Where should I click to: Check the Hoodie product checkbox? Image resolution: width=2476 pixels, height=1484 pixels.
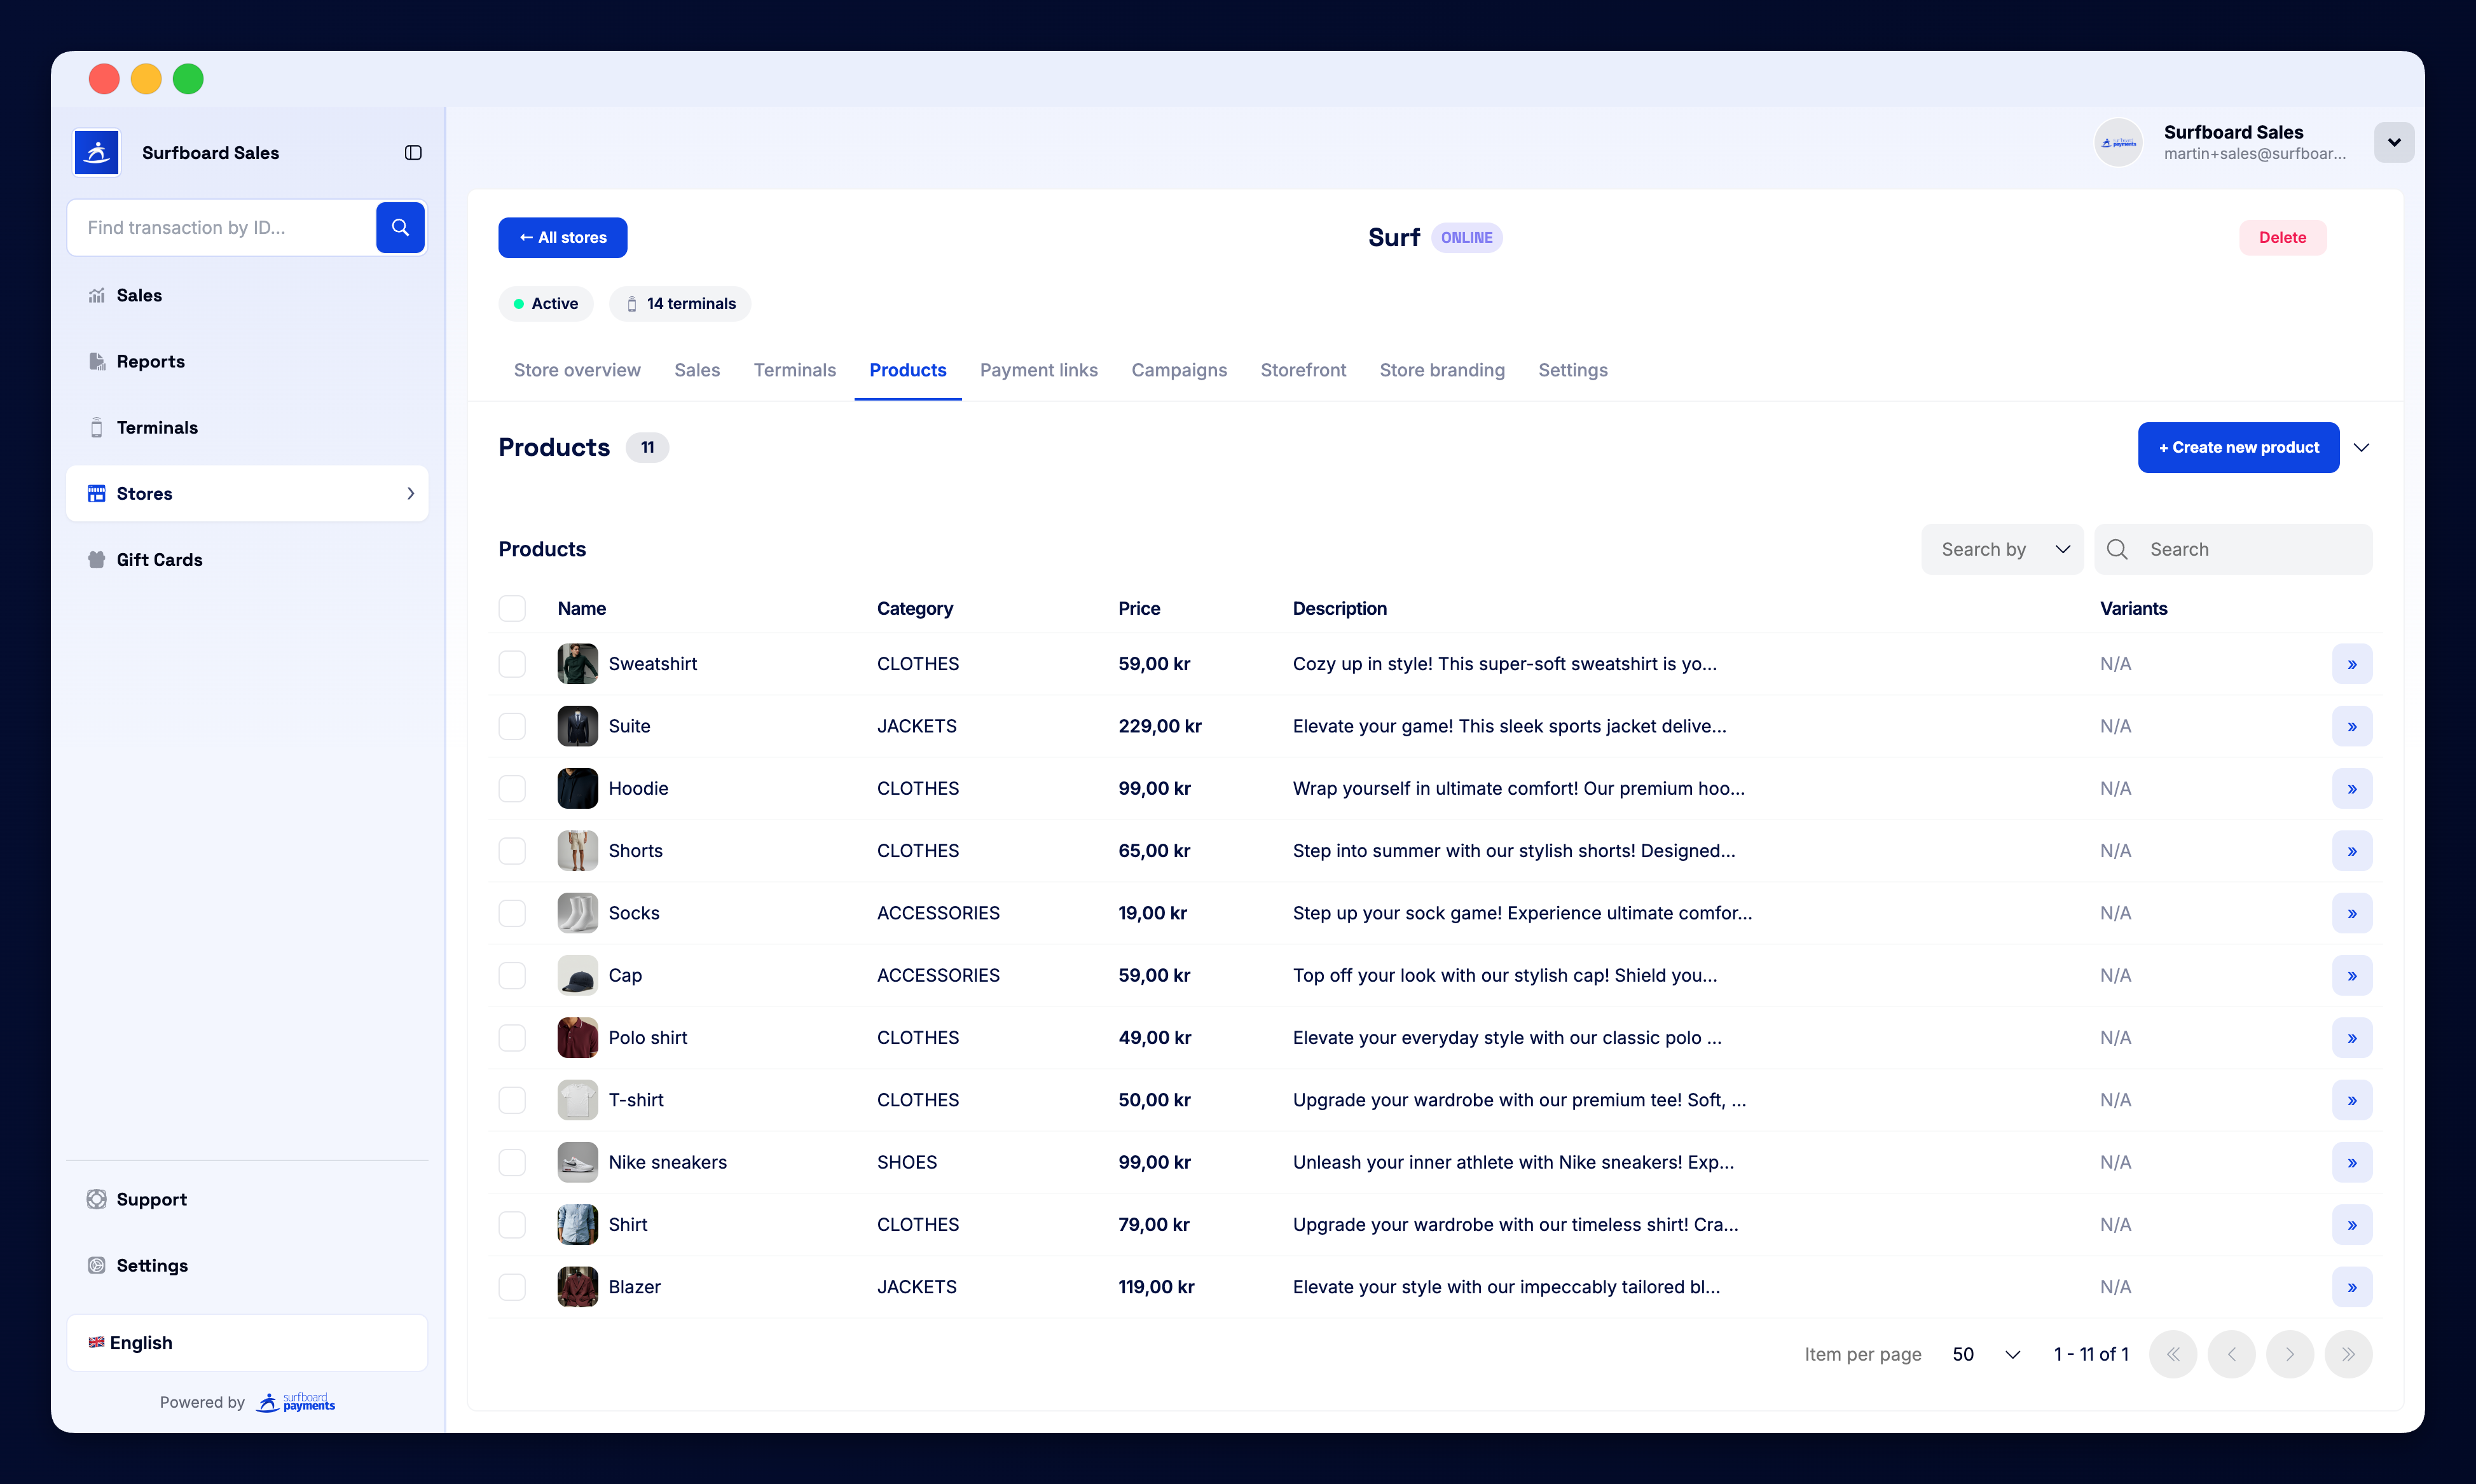click(x=513, y=788)
